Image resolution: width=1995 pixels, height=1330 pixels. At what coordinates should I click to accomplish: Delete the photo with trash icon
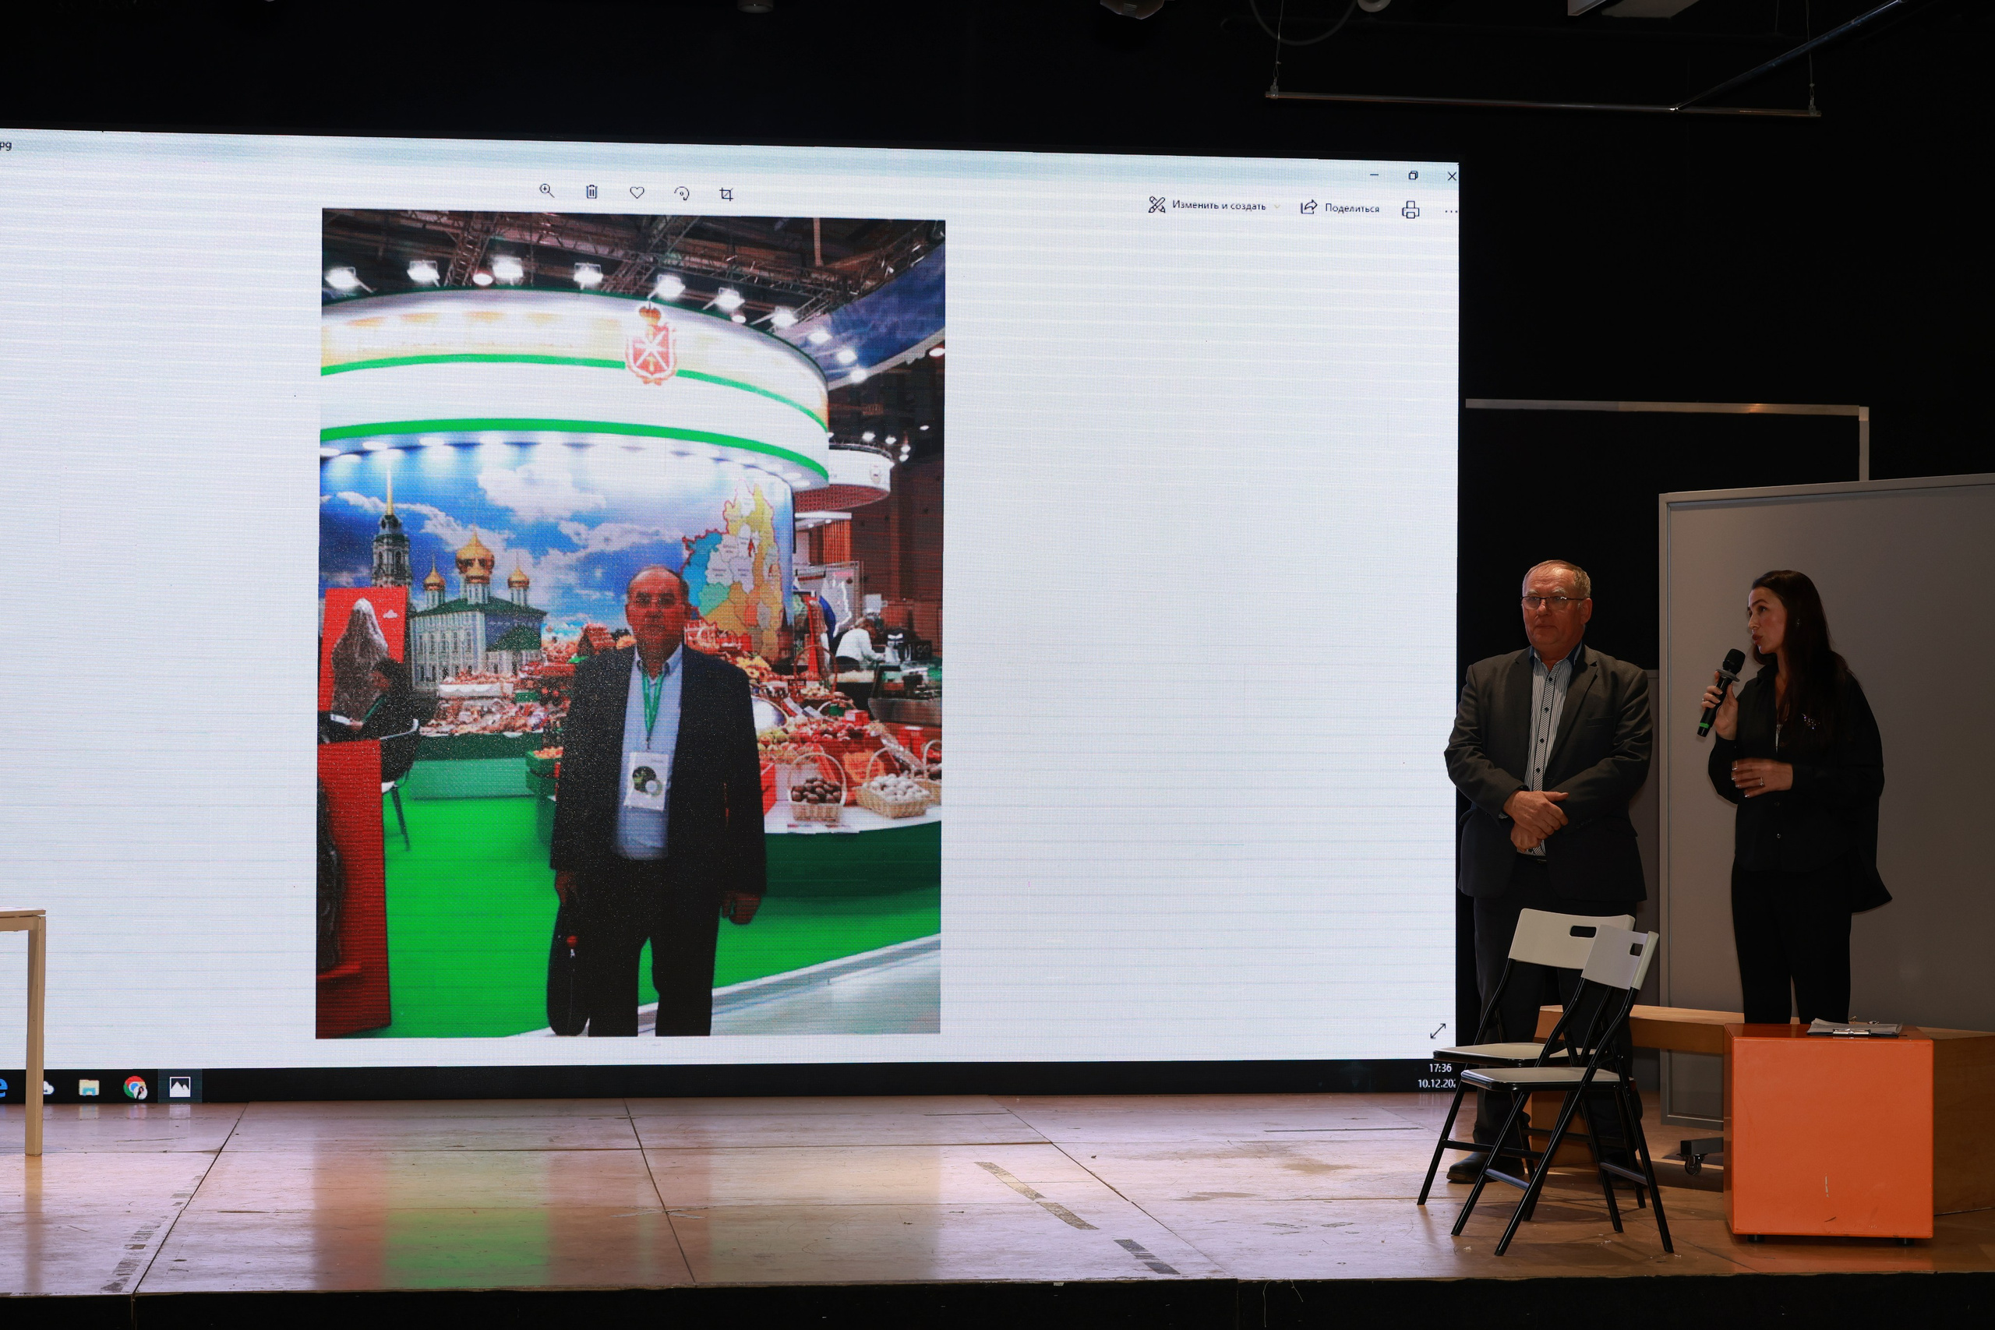(592, 192)
